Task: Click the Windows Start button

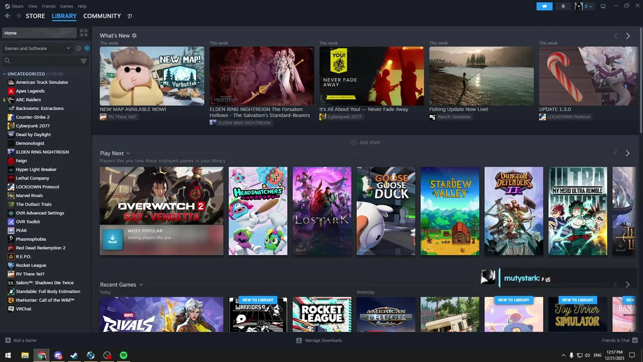Action: click(x=8, y=355)
